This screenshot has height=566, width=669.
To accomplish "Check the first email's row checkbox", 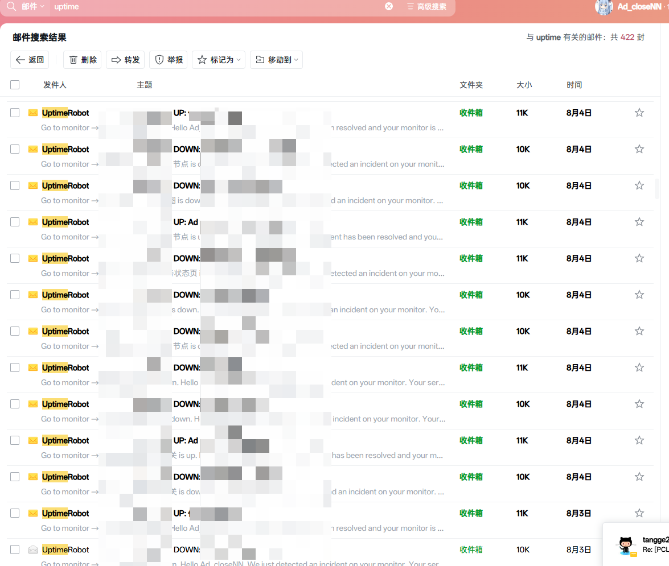I will [x=14, y=112].
